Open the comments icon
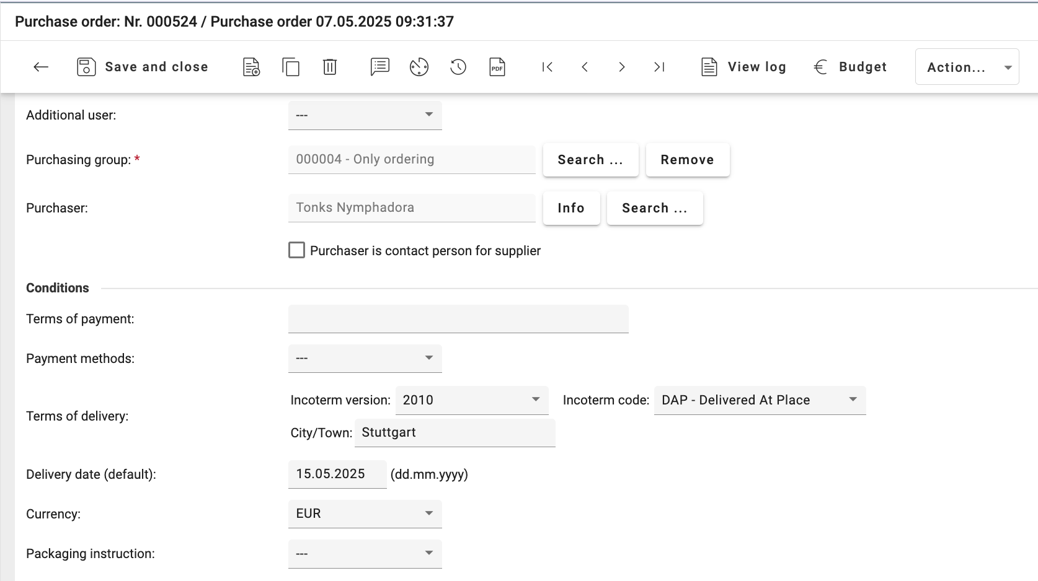 click(x=379, y=67)
